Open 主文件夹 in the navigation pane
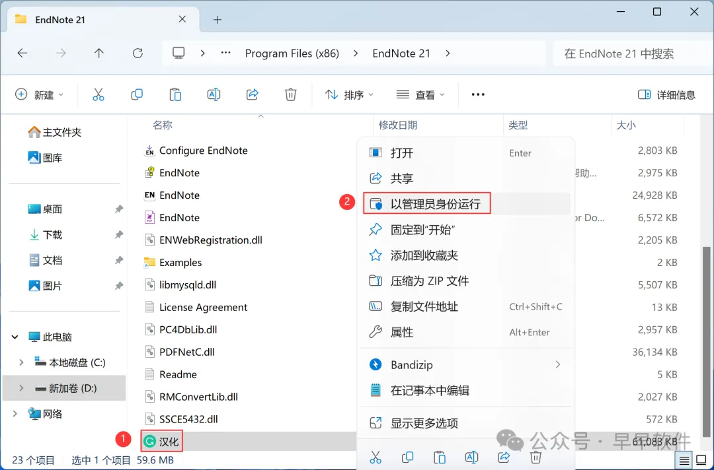 click(x=55, y=132)
